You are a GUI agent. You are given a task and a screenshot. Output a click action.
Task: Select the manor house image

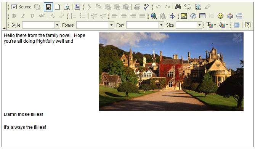click(x=171, y=72)
